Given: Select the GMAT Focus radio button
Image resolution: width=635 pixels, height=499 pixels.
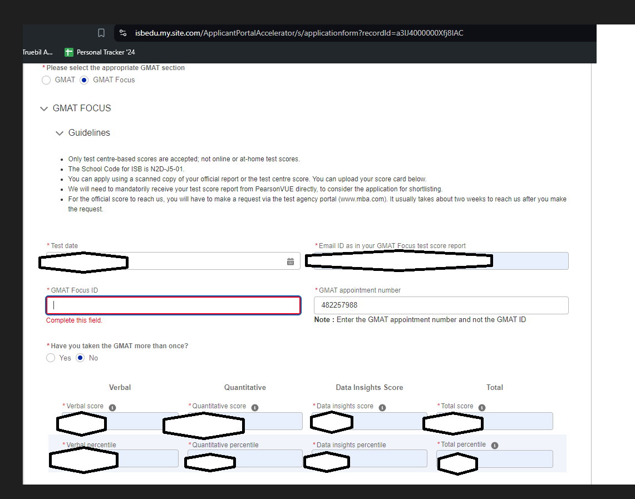Looking at the screenshot, I should tap(84, 80).
